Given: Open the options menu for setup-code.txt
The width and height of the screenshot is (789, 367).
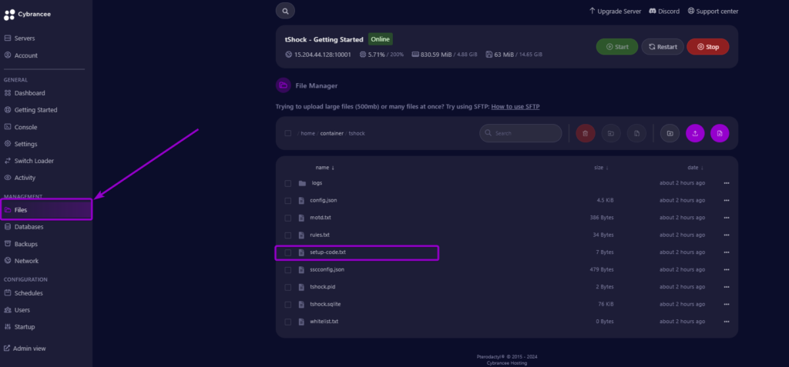Looking at the screenshot, I should click(x=726, y=252).
